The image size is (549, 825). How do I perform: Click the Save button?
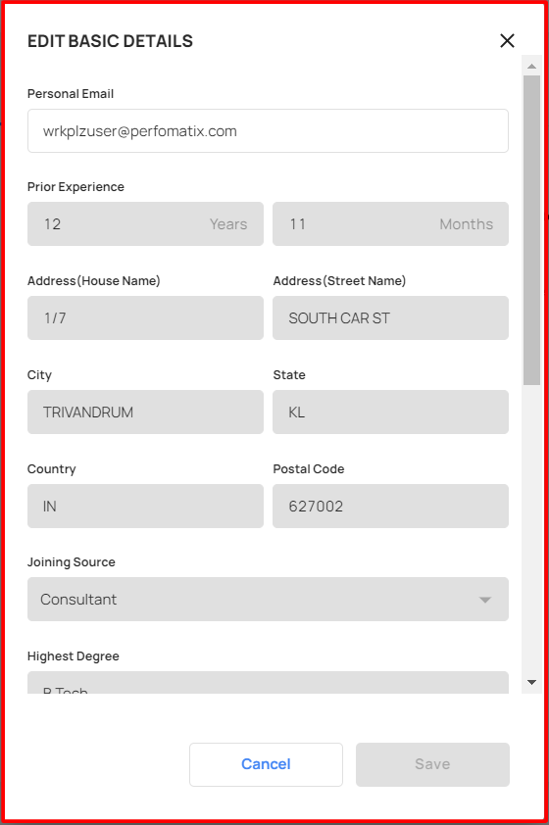click(432, 764)
